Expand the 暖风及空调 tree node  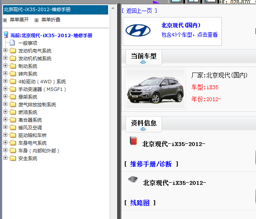click(x=5, y=127)
